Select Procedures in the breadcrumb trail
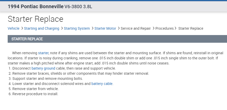The image size is (227, 110). 164,28
